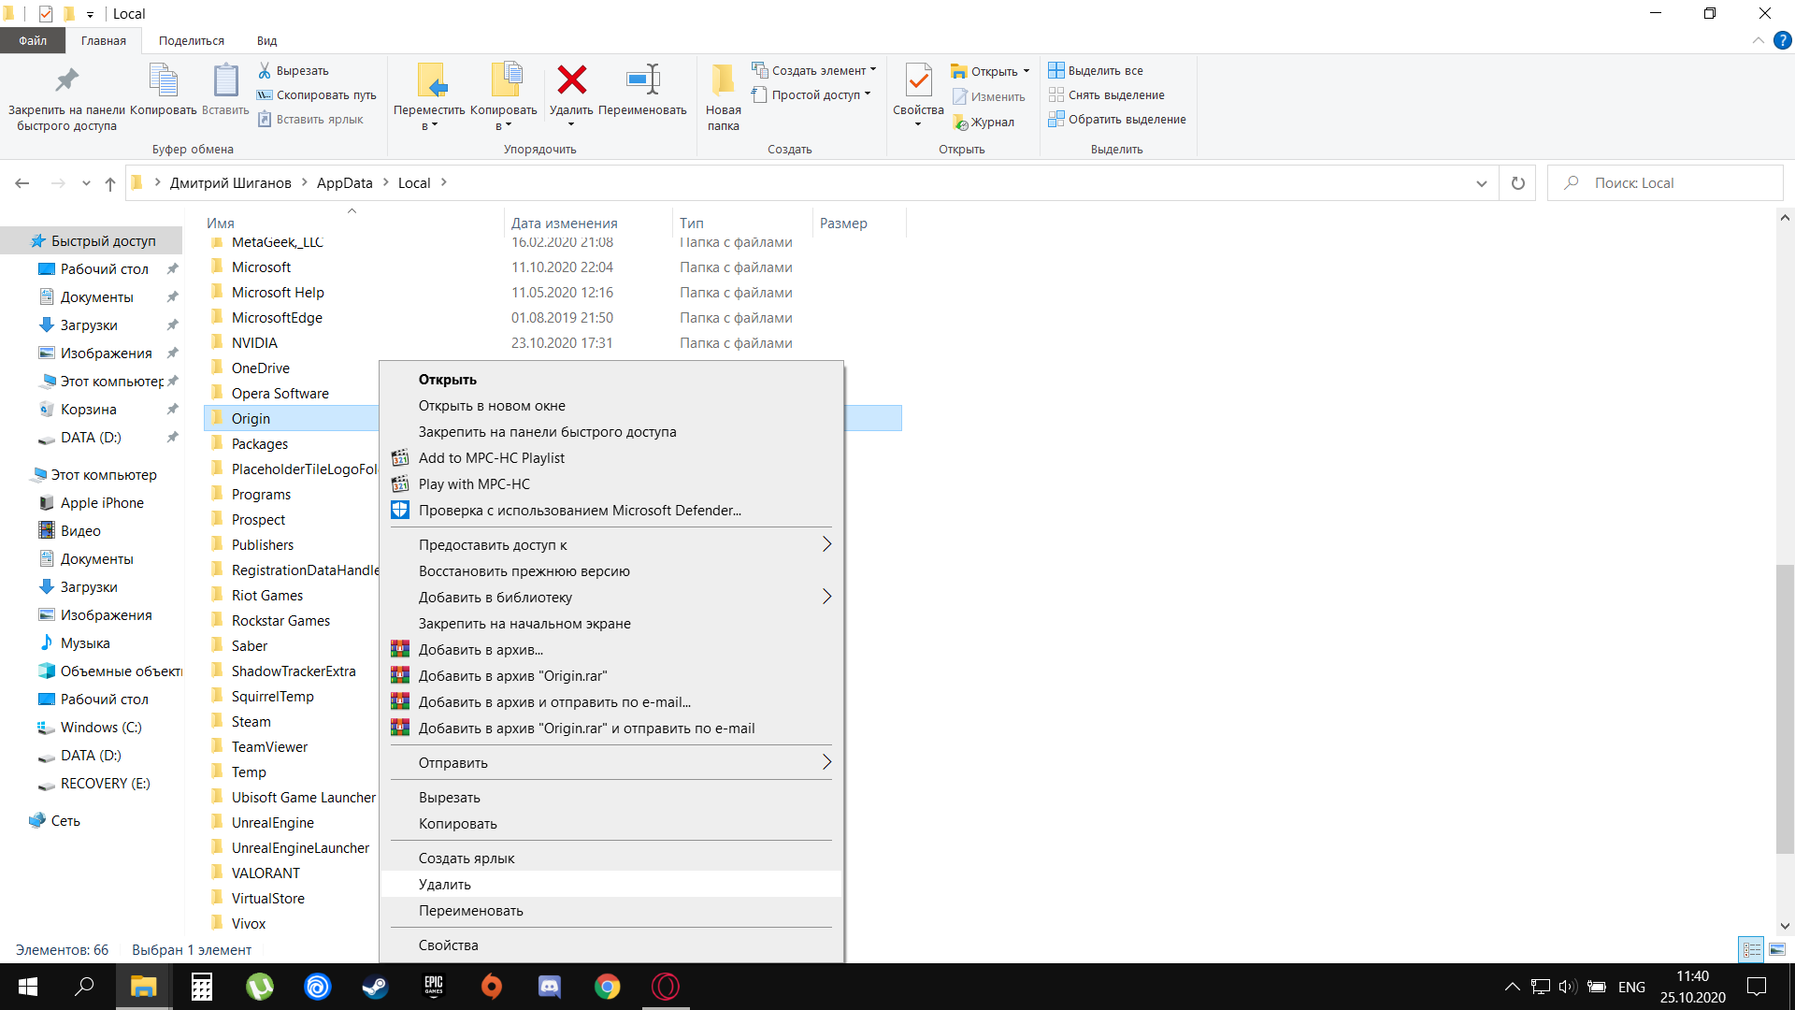Viewport: 1795px width, 1010px height.
Task: Select RECOVERY (E:) in navigation pane
Action: click(105, 783)
